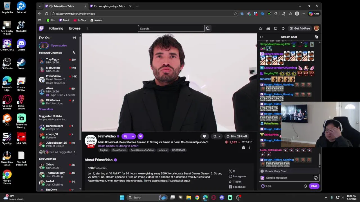Screen dimensions: 360x202
Task: Refresh the browser page
Action: pos(46,13)
